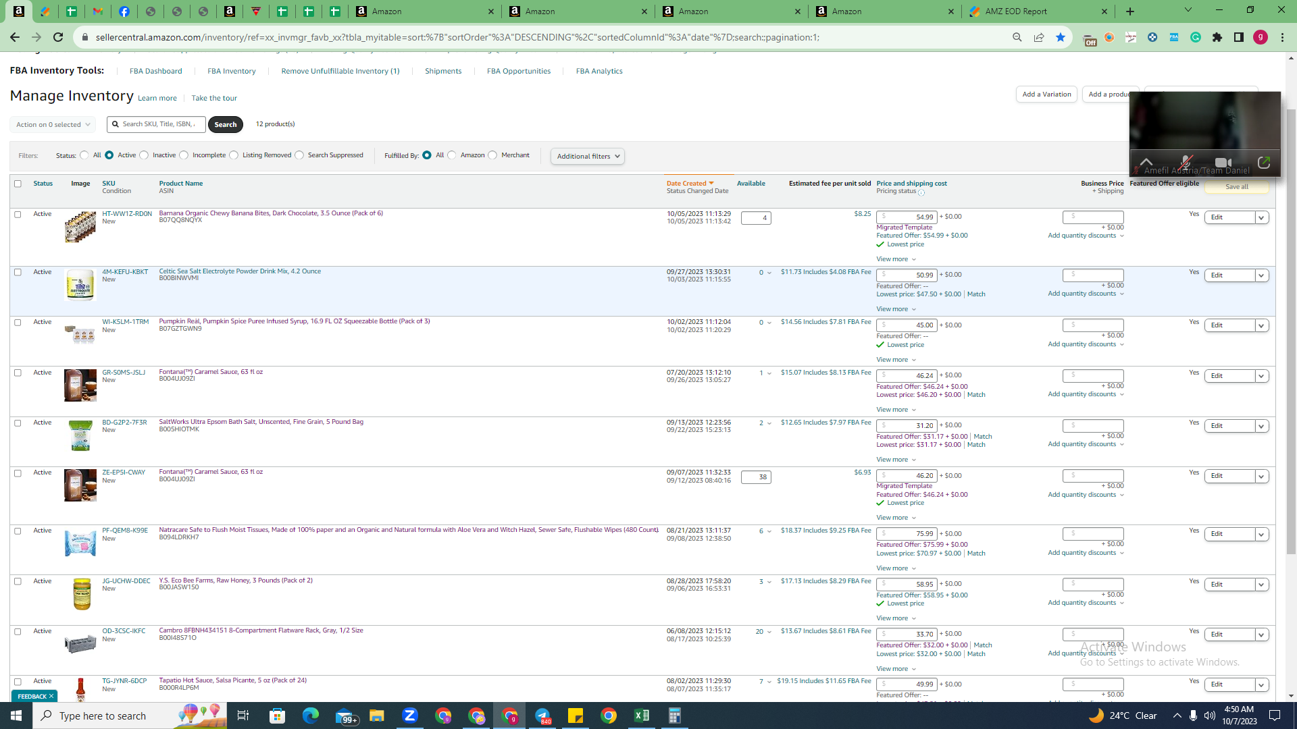Tick the select-all checkbox in table header

[18, 184]
